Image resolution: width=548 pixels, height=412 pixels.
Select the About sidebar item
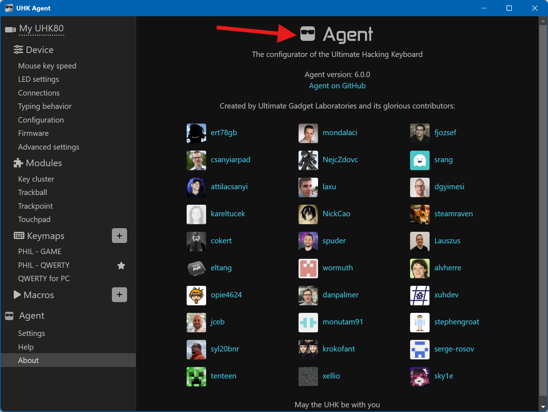click(68, 360)
